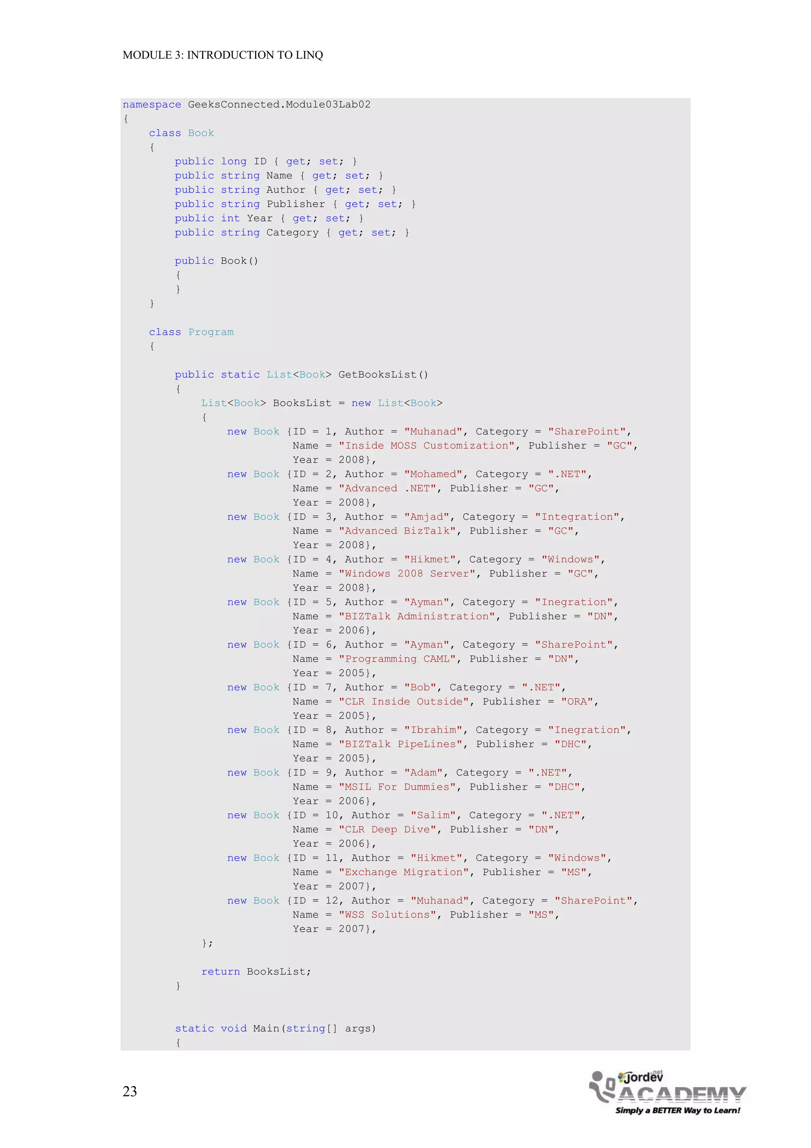Click the "Exchange Migration" string
This screenshot has height=1148, width=811.
(404, 872)
